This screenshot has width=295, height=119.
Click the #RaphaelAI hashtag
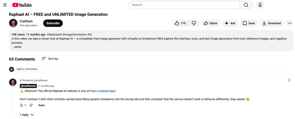(x=54, y=35)
